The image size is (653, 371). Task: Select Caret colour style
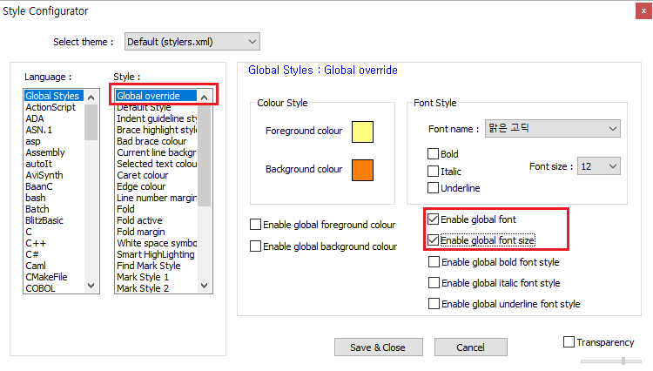(156, 175)
